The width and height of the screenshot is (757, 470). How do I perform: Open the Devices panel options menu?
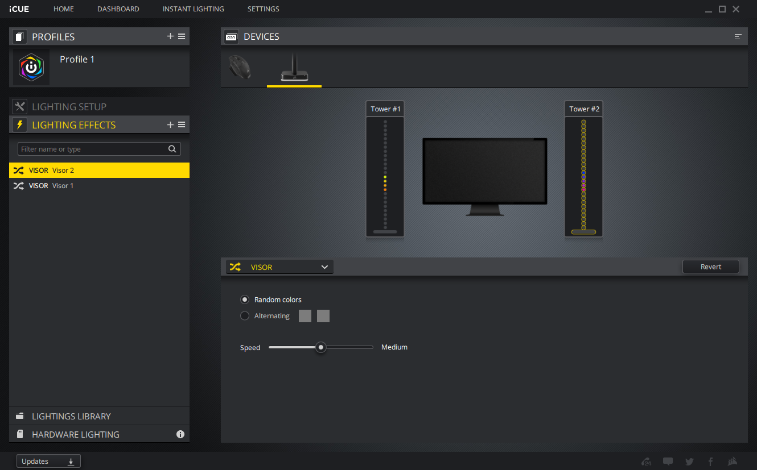tap(738, 36)
